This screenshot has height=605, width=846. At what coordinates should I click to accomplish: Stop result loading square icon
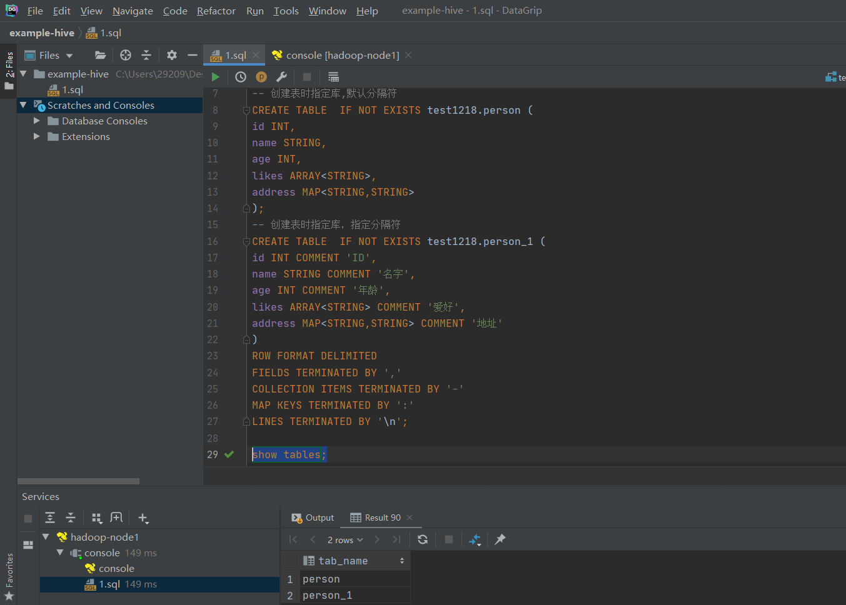point(448,539)
